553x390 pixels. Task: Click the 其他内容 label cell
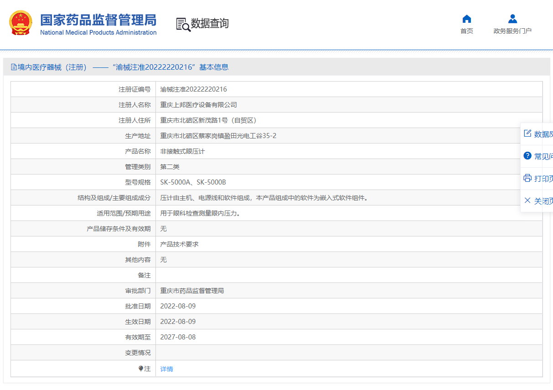click(83, 260)
